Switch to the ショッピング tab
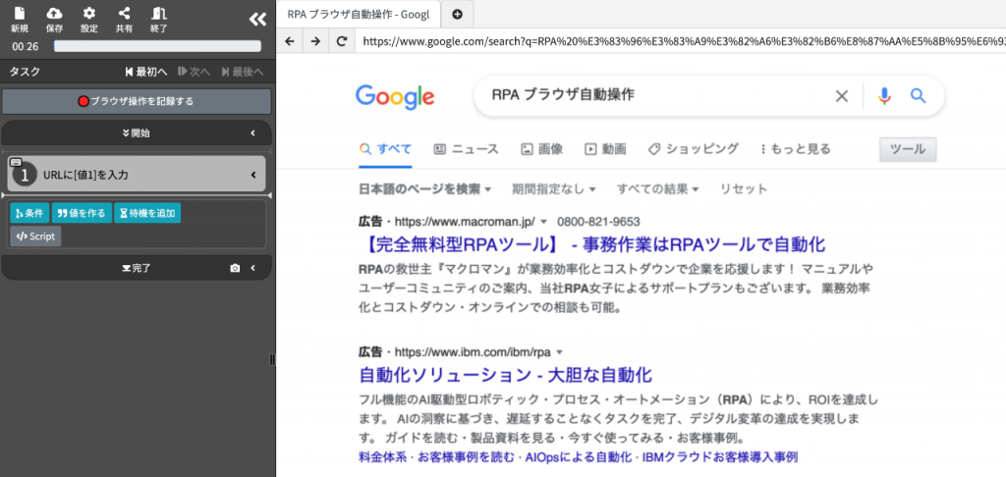Screen dimensions: 1006x477 (x=693, y=149)
